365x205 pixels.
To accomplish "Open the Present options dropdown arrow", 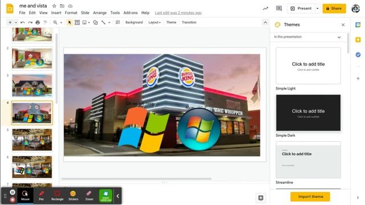I will pyautogui.click(x=317, y=9).
